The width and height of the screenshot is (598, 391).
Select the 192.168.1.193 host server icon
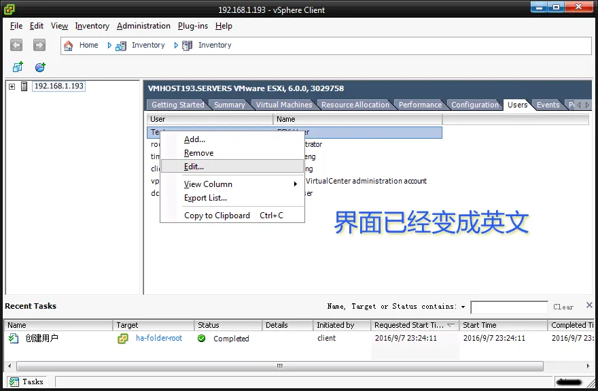(x=24, y=86)
